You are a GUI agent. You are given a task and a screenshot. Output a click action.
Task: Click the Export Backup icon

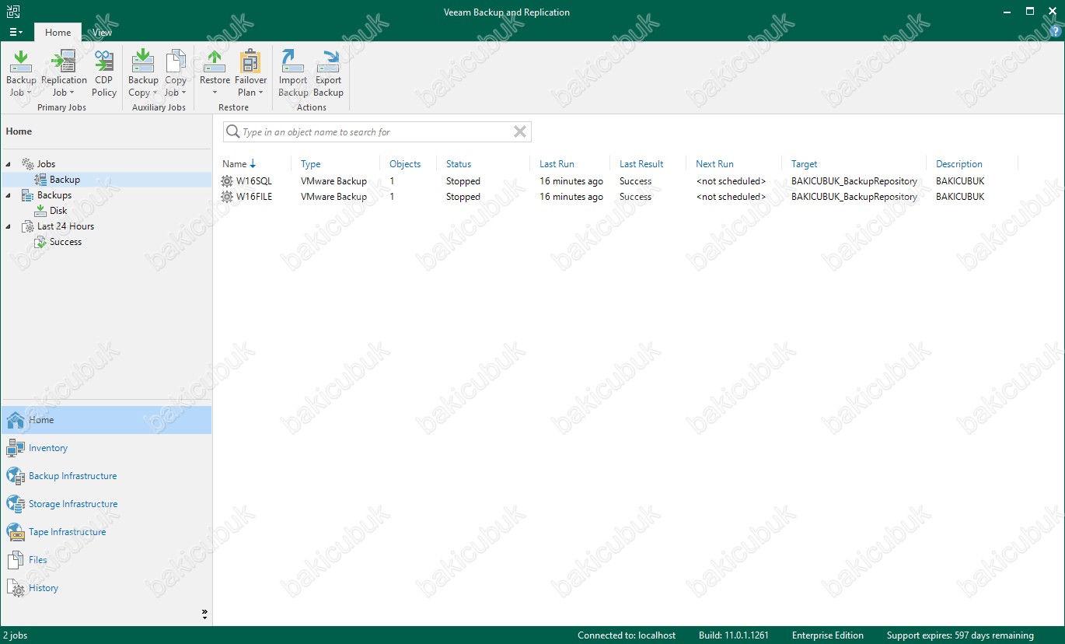[x=329, y=61]
